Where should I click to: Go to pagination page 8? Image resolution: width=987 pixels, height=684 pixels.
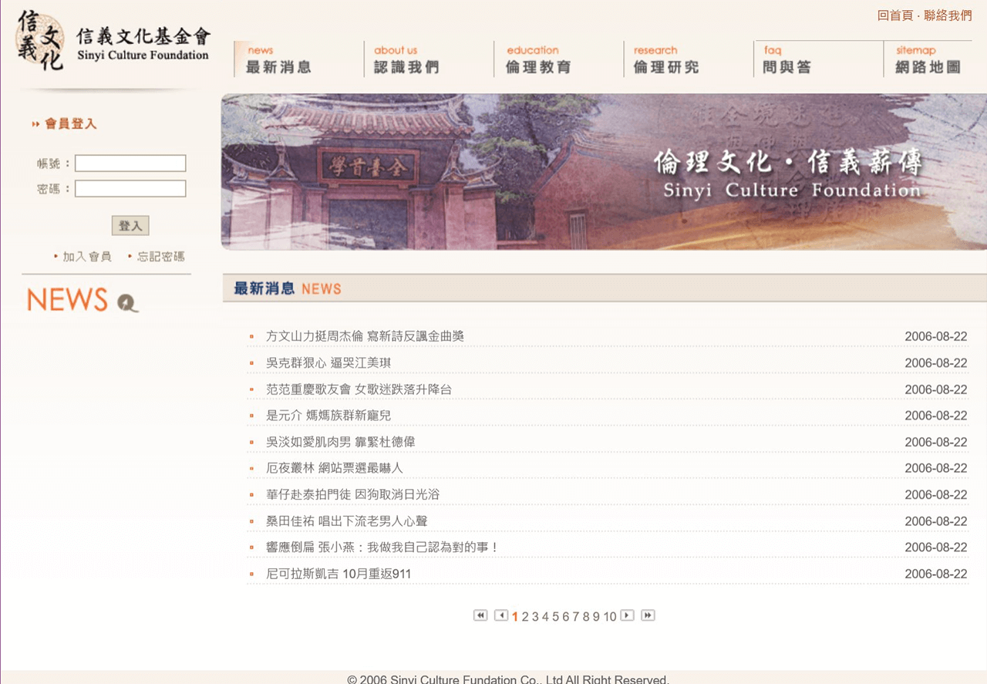tap(586, 616)
